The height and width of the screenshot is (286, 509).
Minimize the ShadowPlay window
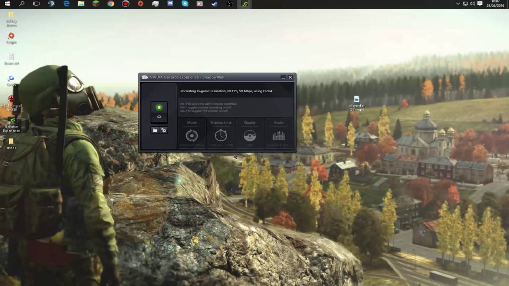283,77
